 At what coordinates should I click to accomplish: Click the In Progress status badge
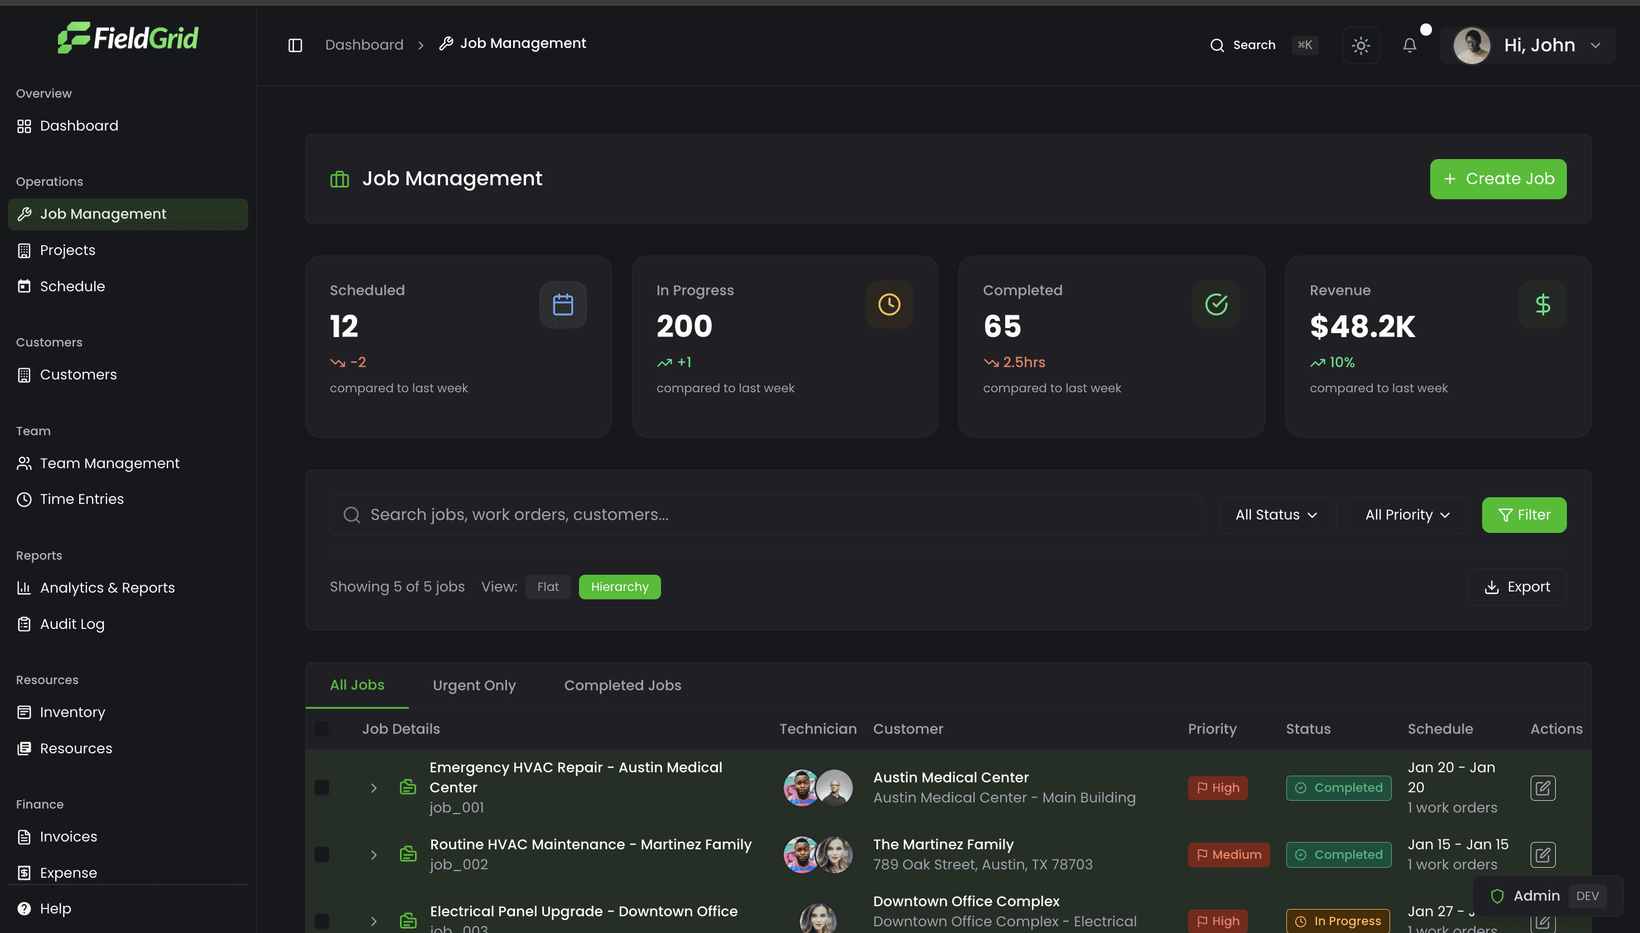(x=1338, y=921)
